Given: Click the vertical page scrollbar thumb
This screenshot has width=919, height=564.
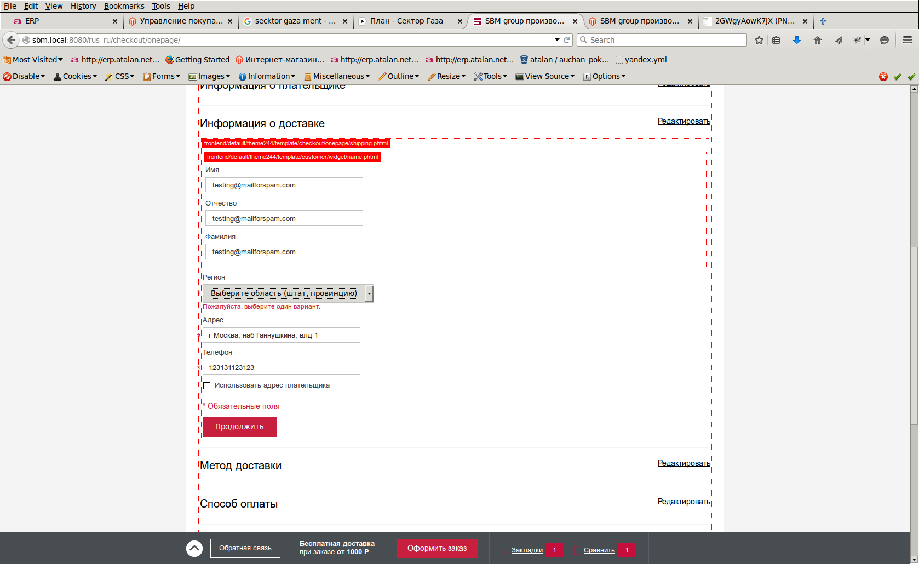Looking at the screenshot, I should pyautogui.click(x=914, y=336).
